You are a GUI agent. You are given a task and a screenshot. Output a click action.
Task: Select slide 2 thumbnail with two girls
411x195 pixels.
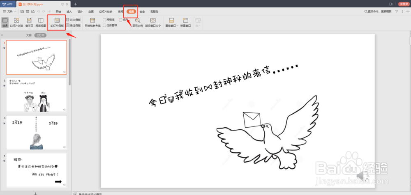pos(37,95)
